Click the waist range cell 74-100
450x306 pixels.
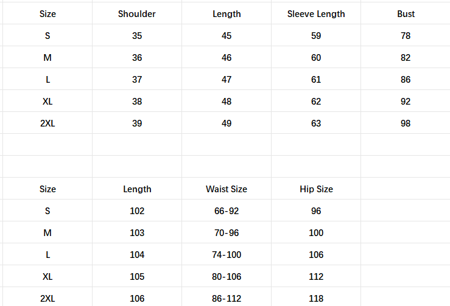[227, 255]
